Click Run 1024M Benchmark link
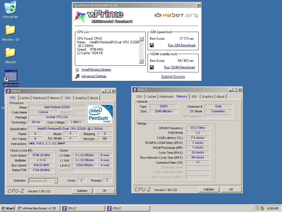Screen dimensions: 282x212 180,67
